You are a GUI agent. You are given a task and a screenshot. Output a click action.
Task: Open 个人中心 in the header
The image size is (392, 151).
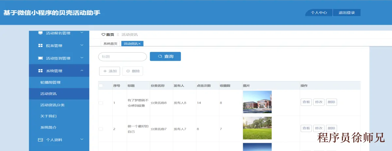coord(319,13)
